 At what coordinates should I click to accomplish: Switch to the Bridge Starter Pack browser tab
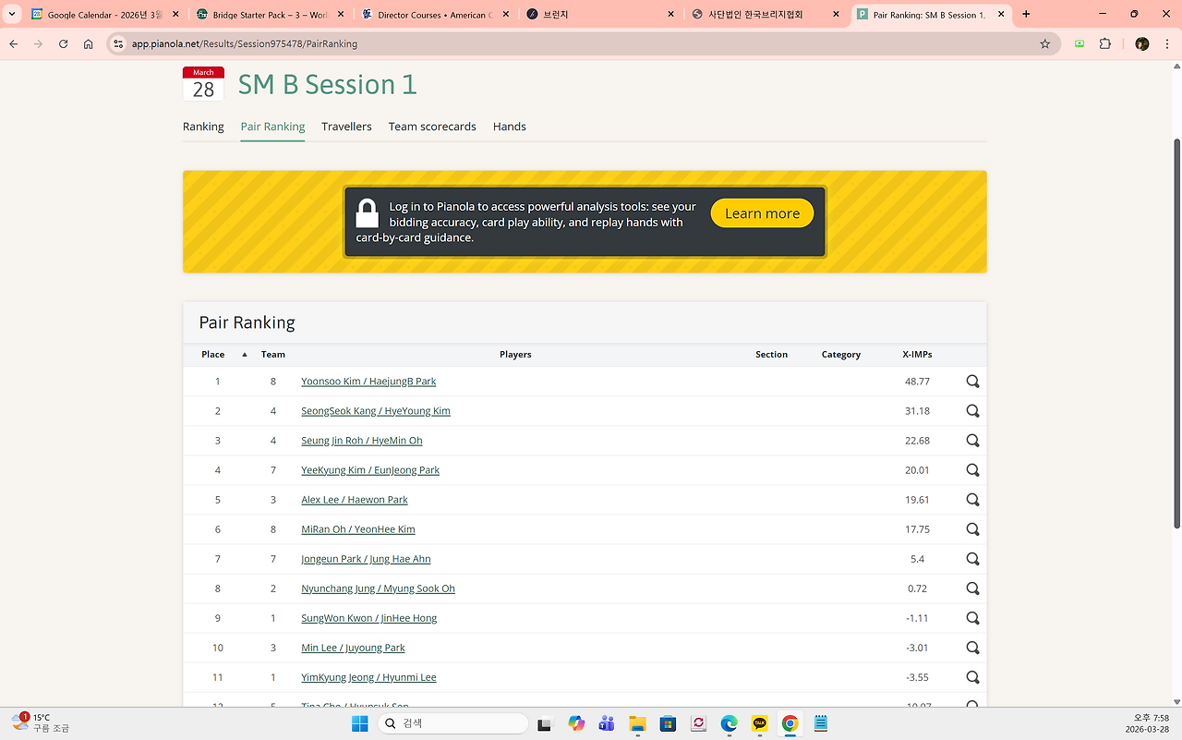coord(270,15)
